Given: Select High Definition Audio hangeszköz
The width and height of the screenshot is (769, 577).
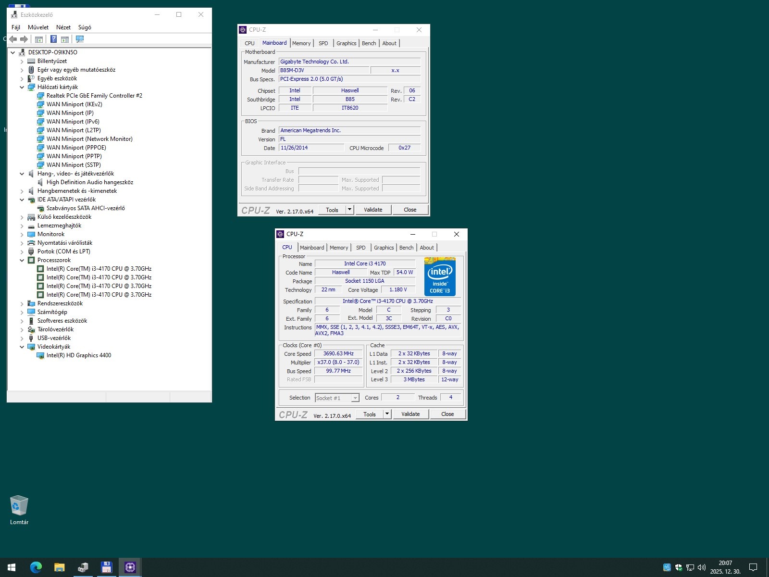Looking at the screenshot, I should point(90,182).
